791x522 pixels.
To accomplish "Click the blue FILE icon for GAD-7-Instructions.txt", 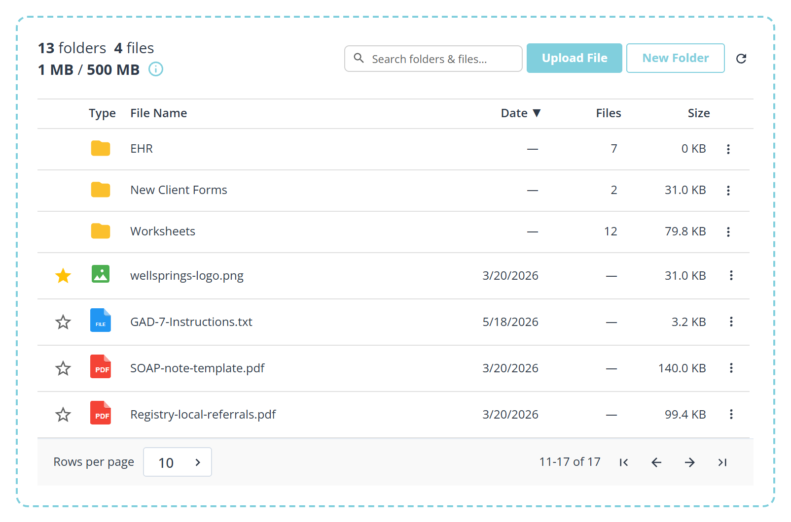I will (x=101, y=320).
